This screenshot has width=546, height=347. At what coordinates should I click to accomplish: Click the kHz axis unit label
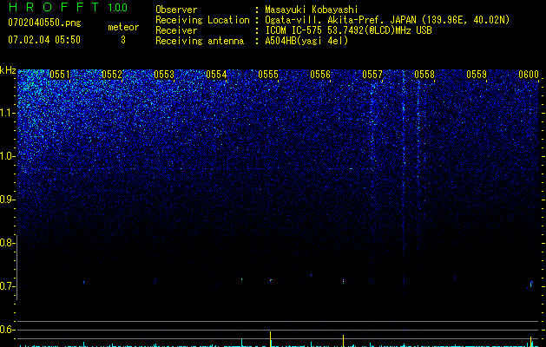point(8,70)
